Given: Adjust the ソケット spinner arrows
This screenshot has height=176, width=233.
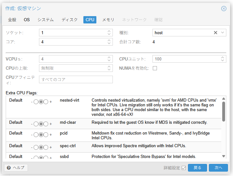Looking at the screenshot, I should coord(109,33).
